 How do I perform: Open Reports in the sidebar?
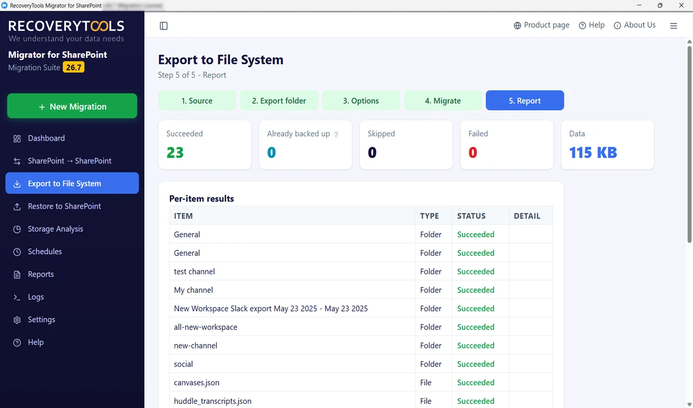tap(72, 274)
